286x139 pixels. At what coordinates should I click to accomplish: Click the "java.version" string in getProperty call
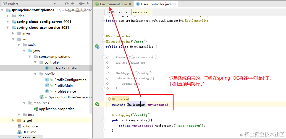(188, 125)
